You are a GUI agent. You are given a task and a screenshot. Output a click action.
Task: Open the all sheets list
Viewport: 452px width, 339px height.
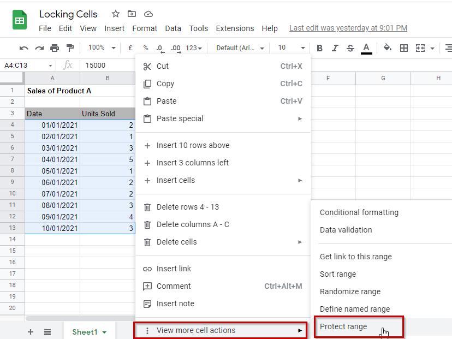click(x=47, y=332)
